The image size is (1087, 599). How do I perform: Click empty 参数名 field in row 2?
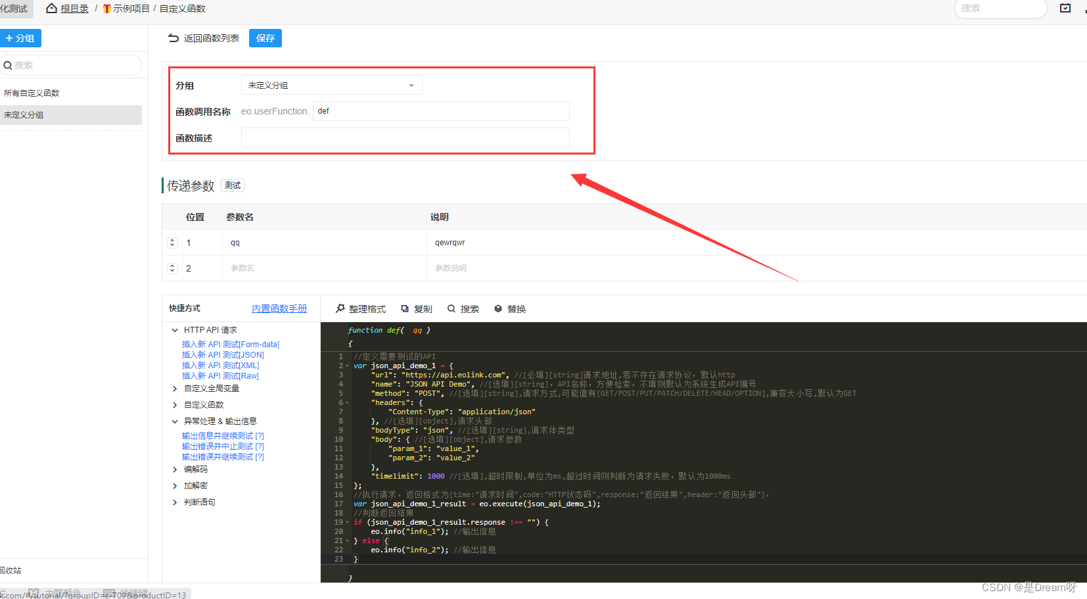coord(325,268)
